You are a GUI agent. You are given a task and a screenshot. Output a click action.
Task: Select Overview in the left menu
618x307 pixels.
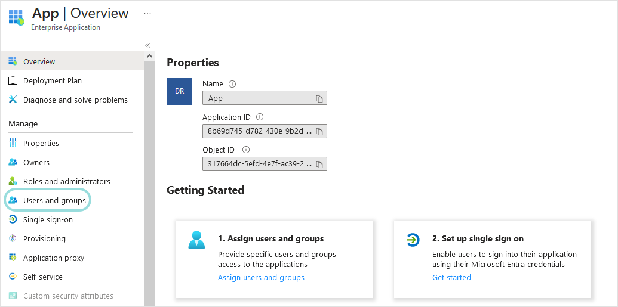tap(39, 61)
